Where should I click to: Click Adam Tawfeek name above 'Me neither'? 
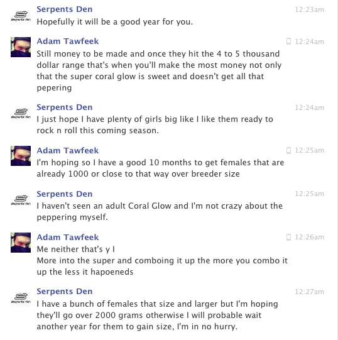[x=68, y=237]
